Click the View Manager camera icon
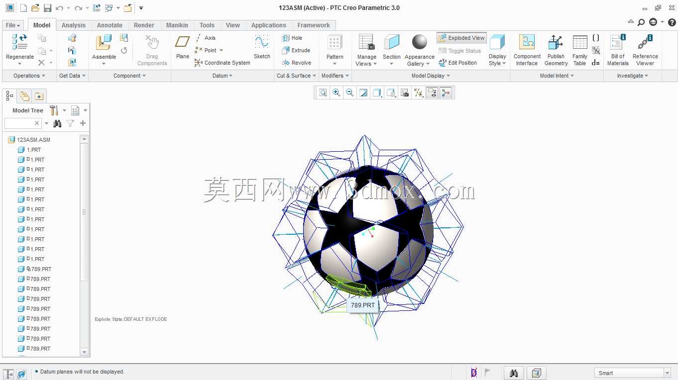 pyautogui.click(x=405, y=93)
